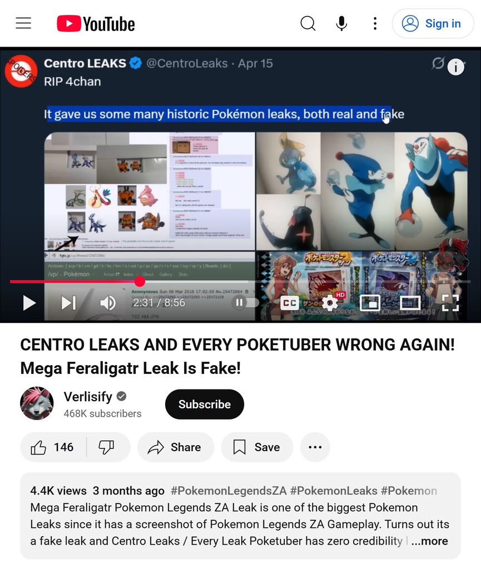Toggle the autoplay switch
The image size is (481, 569).
click(x=245, y=302)
